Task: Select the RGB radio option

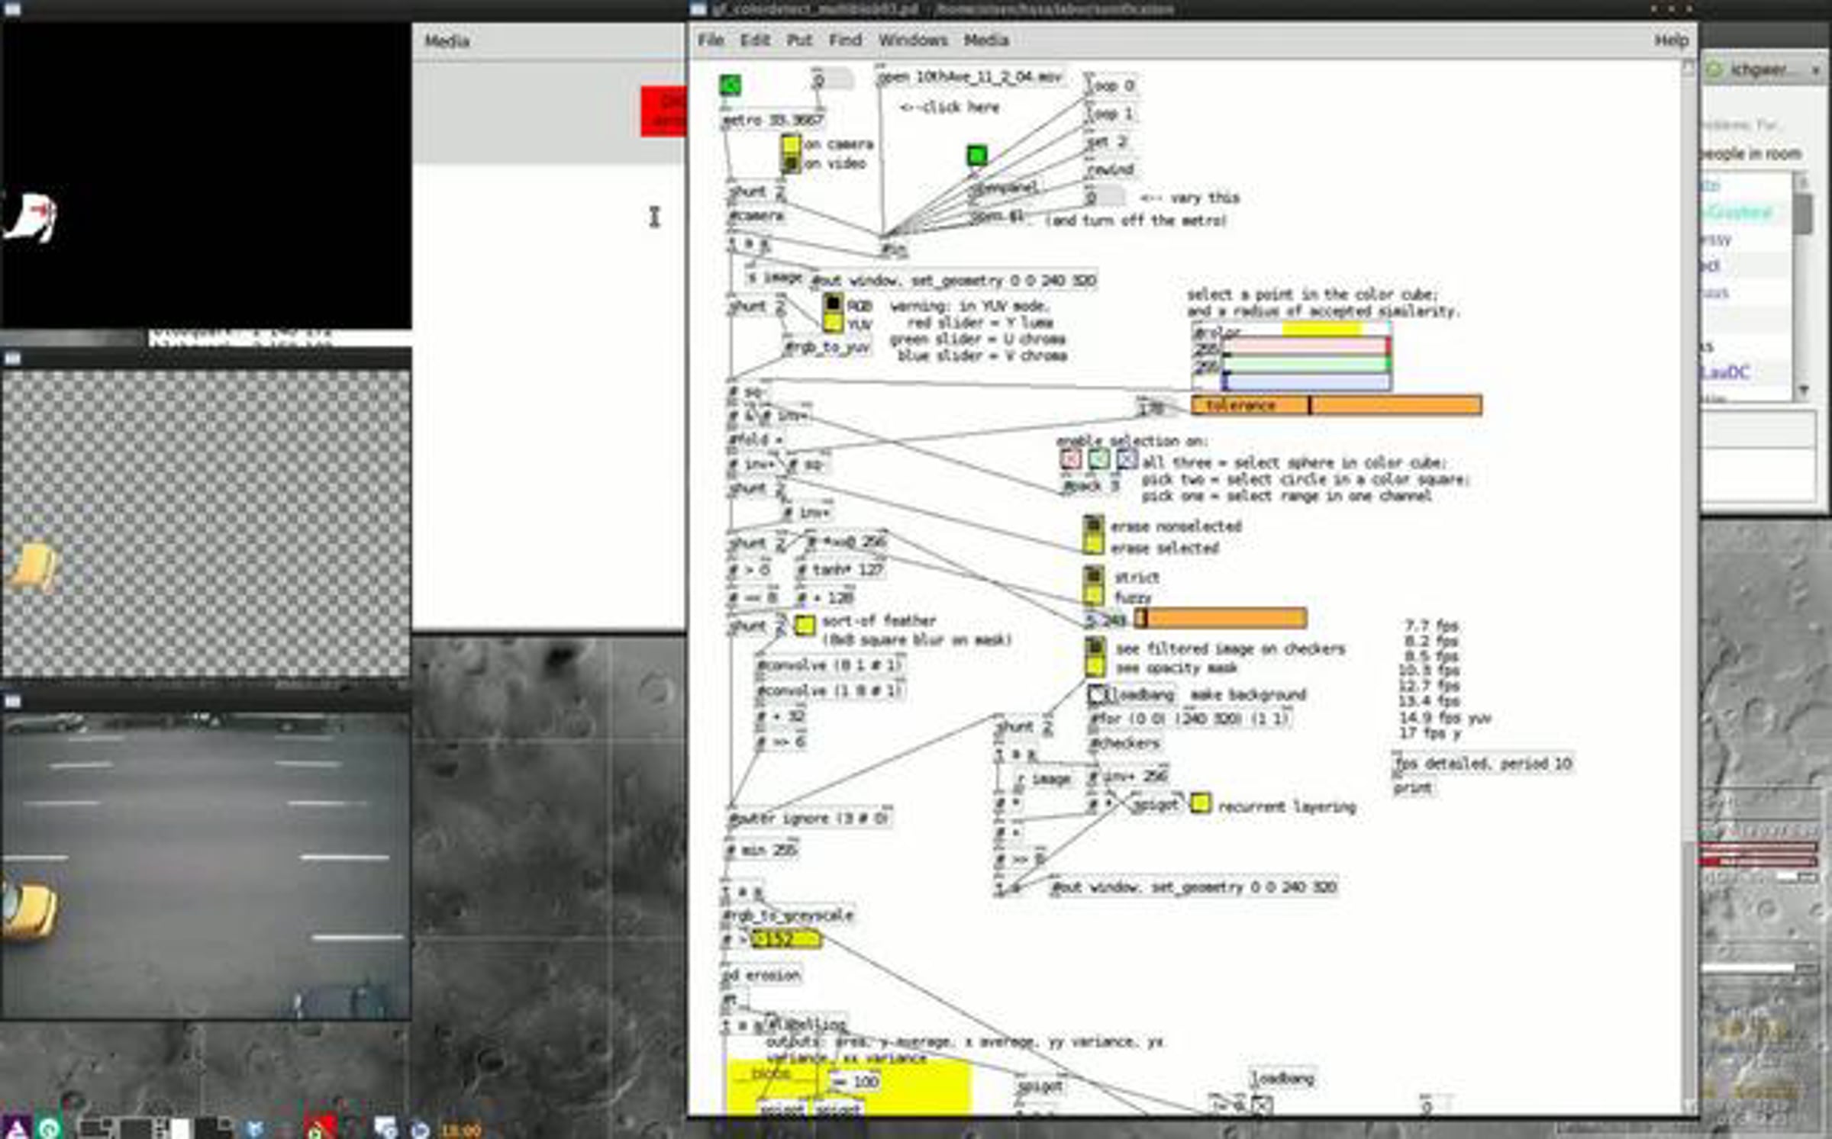Action: pos(833,305)
